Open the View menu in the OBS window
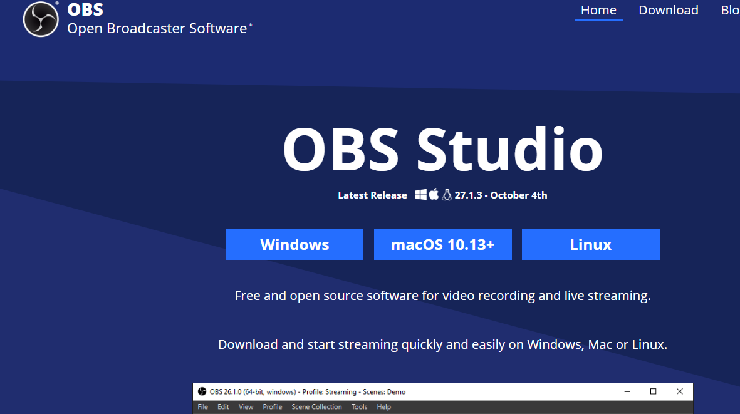740x414 pixels. 246,407
